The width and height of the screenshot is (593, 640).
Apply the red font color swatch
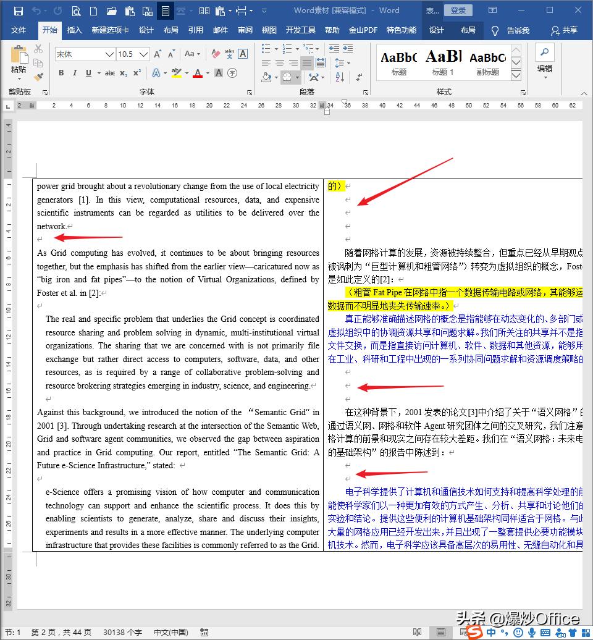(x=198, y=74)
